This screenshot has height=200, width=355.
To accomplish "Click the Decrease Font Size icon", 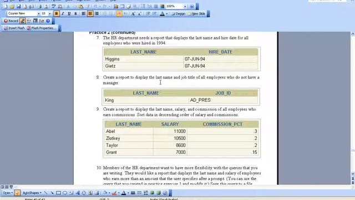I will (139, 14).
